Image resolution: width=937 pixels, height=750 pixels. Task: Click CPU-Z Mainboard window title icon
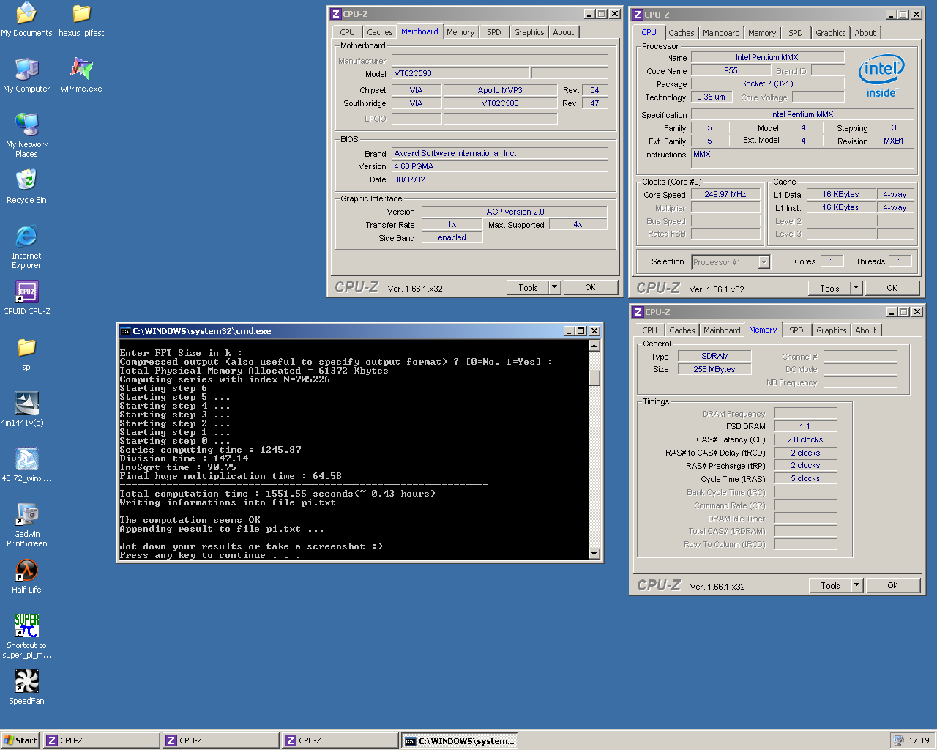tap(335, 14)
